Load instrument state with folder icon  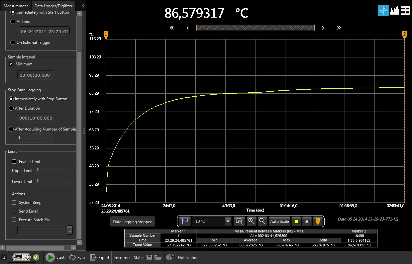pos(158,257)
